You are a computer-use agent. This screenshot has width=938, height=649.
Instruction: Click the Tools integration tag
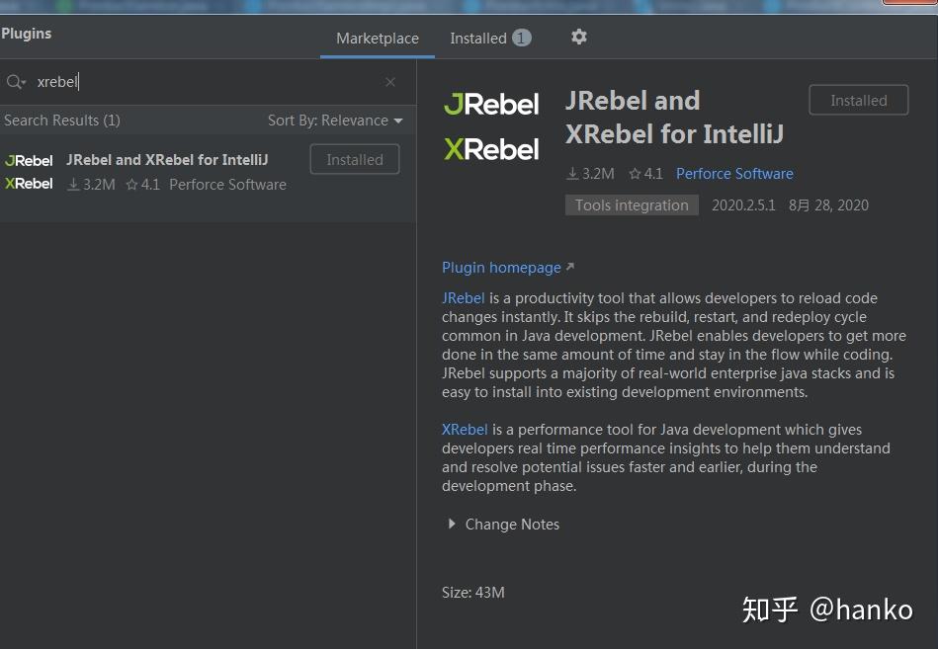coord(632,204)
